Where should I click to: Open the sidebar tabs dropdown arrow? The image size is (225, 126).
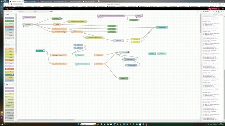224,12
